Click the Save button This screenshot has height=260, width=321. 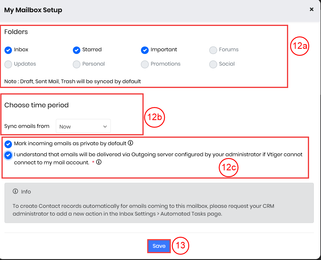[159, 246]
